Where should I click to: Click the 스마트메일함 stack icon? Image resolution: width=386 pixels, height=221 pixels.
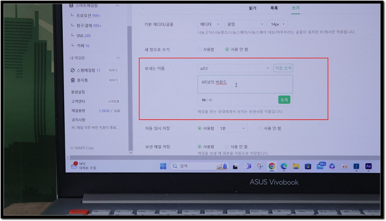click(x=71, y=6)
